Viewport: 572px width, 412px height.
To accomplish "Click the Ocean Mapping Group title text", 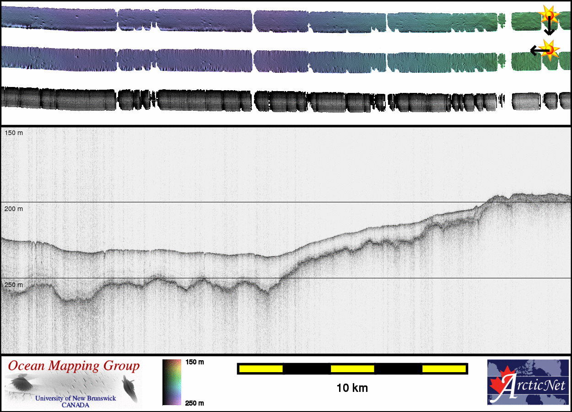I will [74, 366].
